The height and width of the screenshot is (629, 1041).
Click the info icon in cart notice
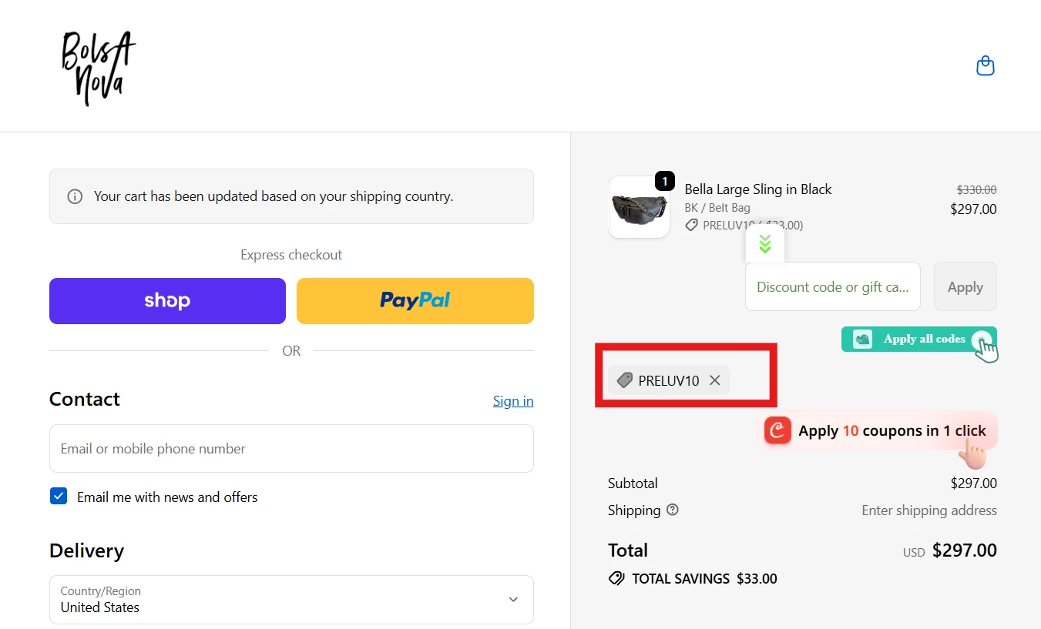[75, 196]
